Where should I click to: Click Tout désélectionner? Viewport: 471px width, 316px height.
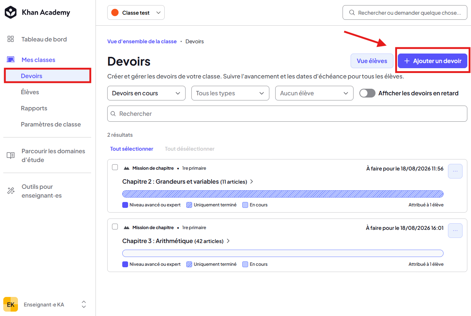[x=190, y=149]
